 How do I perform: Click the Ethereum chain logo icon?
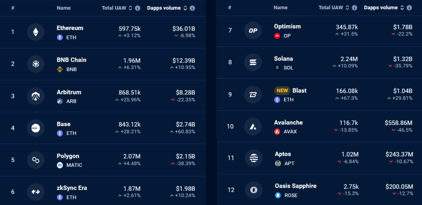tap(36, 32)
